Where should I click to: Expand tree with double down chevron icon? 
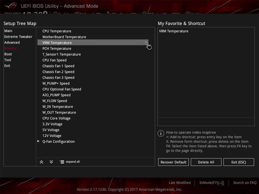coord(51,162)
